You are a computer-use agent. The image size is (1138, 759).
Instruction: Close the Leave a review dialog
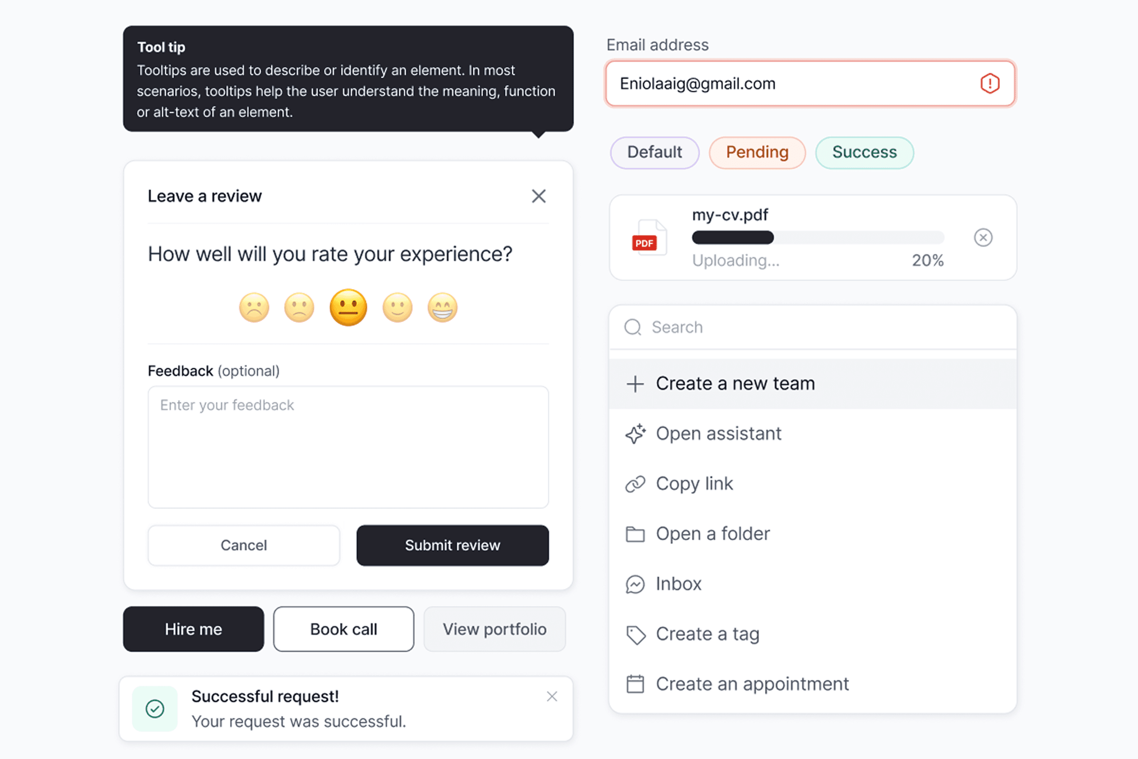(x=539, y=196)
